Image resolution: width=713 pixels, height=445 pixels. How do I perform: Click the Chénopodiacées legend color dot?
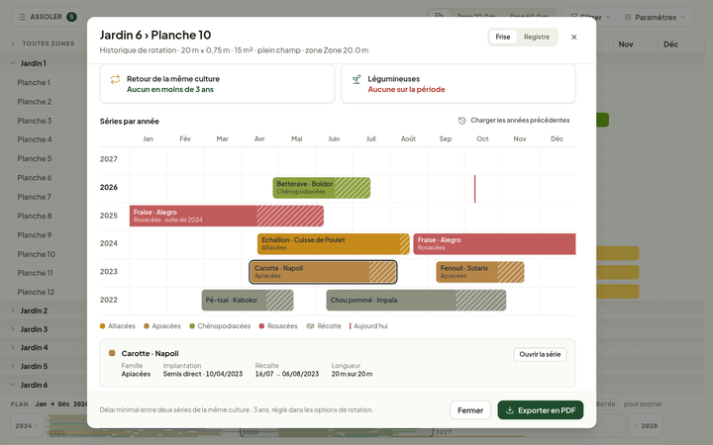point(192,326)
